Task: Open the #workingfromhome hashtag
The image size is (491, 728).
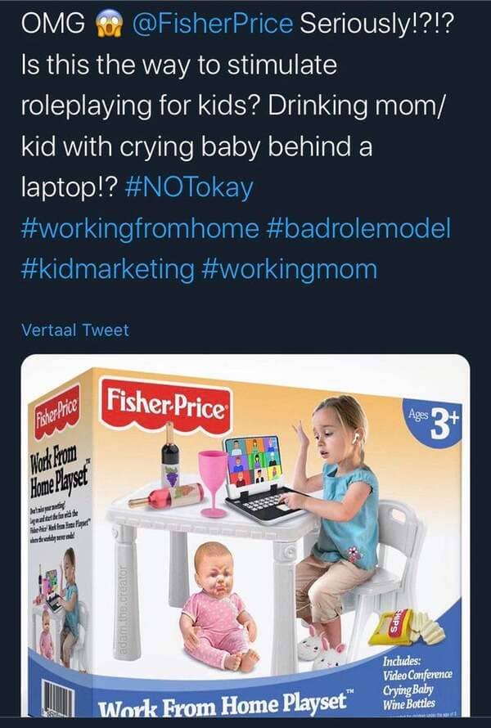Action: point(140,228)
